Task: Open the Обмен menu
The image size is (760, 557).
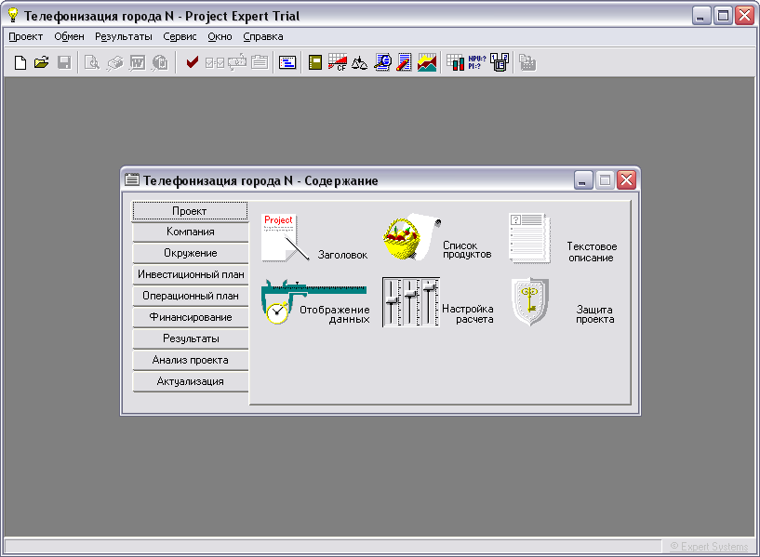Action: [x=70, y=36]
